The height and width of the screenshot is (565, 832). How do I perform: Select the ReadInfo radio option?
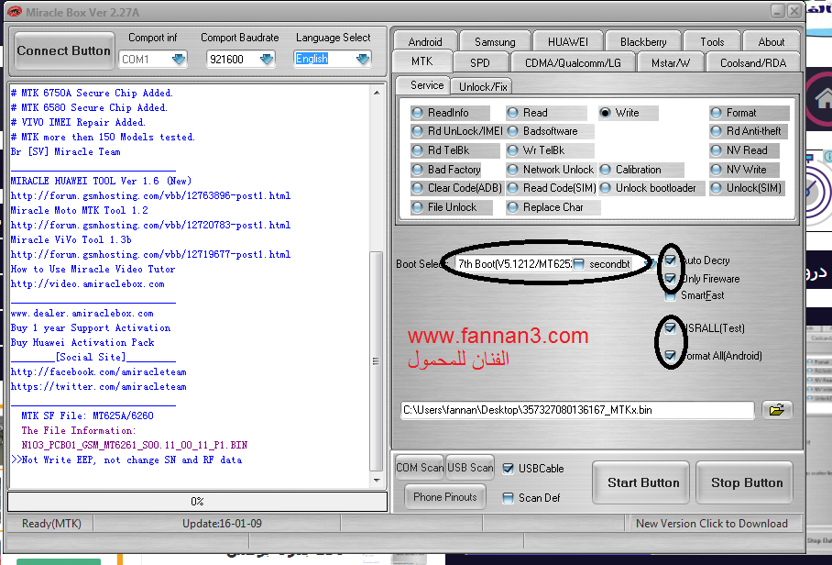click(x=418, y=113)
